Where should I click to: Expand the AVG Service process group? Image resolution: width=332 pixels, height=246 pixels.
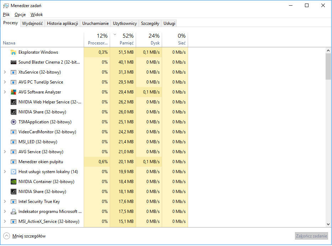coord(5,152)
